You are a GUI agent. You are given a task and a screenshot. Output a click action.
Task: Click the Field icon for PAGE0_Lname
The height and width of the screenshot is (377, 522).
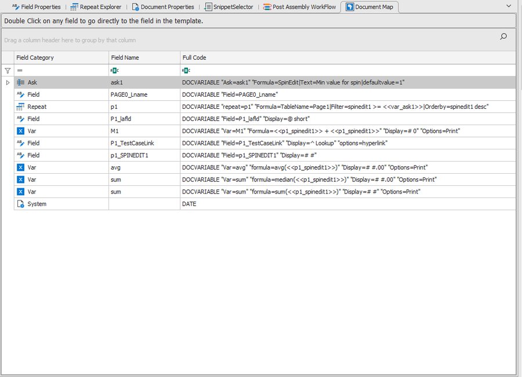(21, 95)
